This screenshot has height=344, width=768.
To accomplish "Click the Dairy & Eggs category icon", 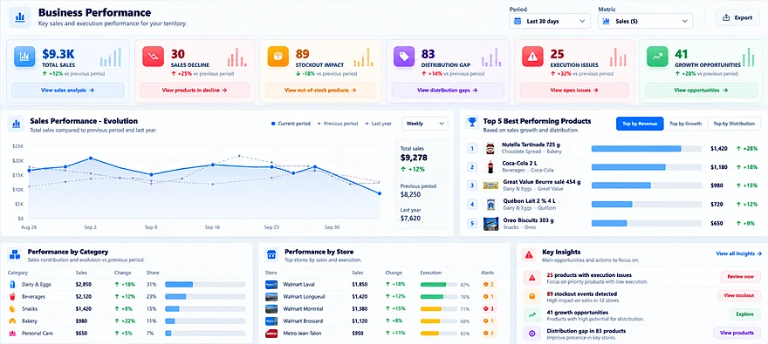I will pos(12,285).
